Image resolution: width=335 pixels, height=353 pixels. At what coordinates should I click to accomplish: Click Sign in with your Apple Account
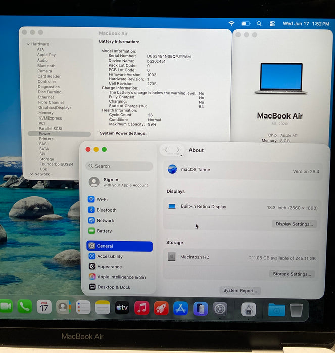pyautogui.click(x=119, y=182)
